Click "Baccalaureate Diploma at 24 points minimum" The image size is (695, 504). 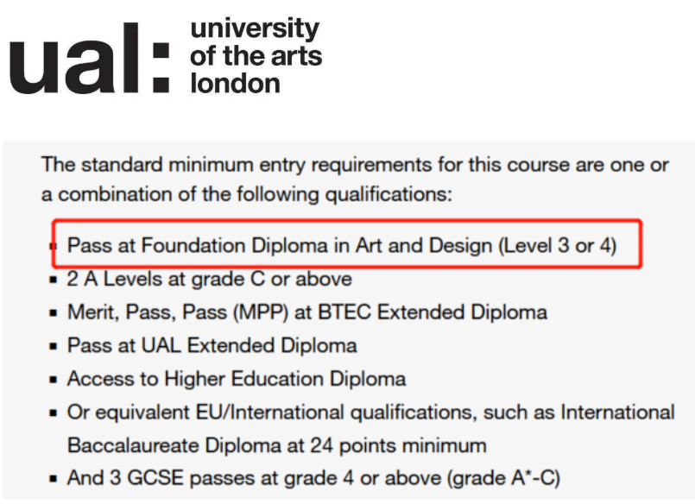tap(277, 445)
